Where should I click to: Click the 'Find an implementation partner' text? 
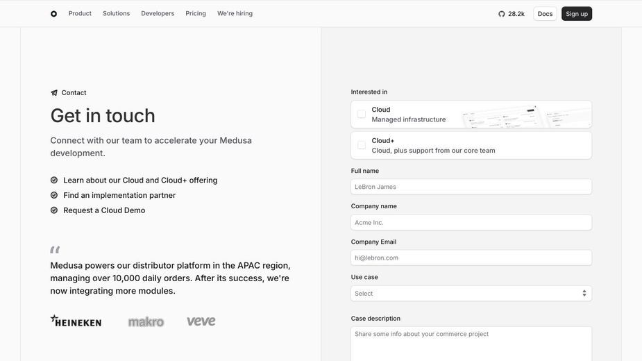119,195
